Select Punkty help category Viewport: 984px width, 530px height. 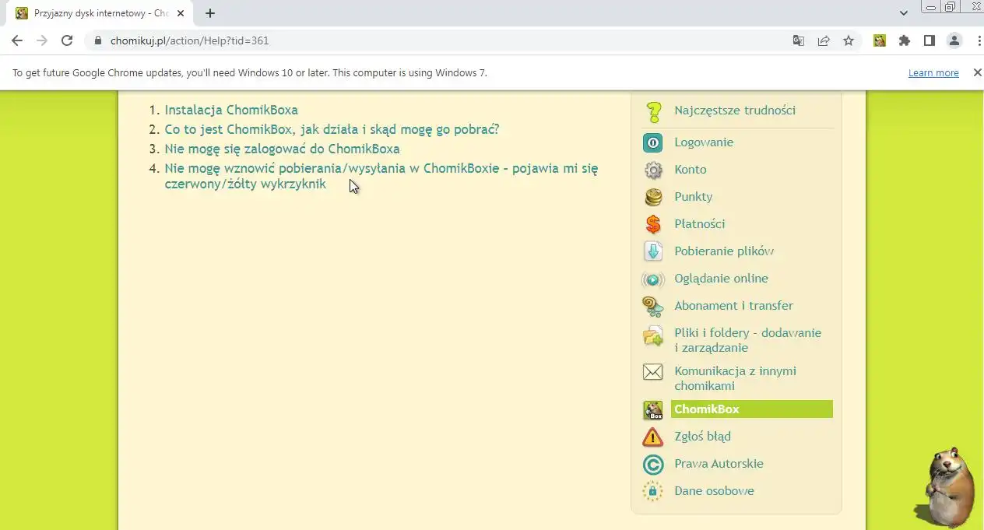694,197
